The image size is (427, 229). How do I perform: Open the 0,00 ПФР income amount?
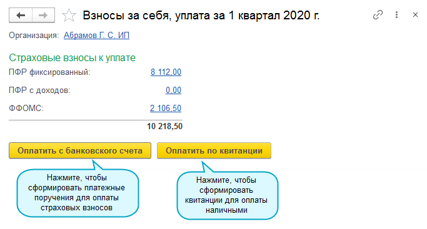(x=173, y=90)
